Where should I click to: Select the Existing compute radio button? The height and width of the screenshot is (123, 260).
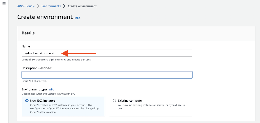pyautogui.click(x=114, y=101)
